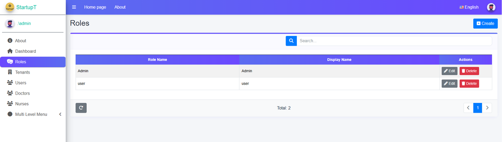Open Nurses in the sidebar
Viewport: 502px width, 142px height.
[x=33, y=104]
